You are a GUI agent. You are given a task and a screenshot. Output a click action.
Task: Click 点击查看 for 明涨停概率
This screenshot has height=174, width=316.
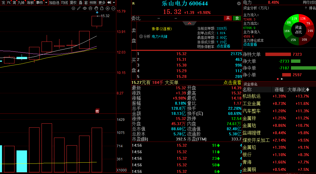(x=223, y=46)
